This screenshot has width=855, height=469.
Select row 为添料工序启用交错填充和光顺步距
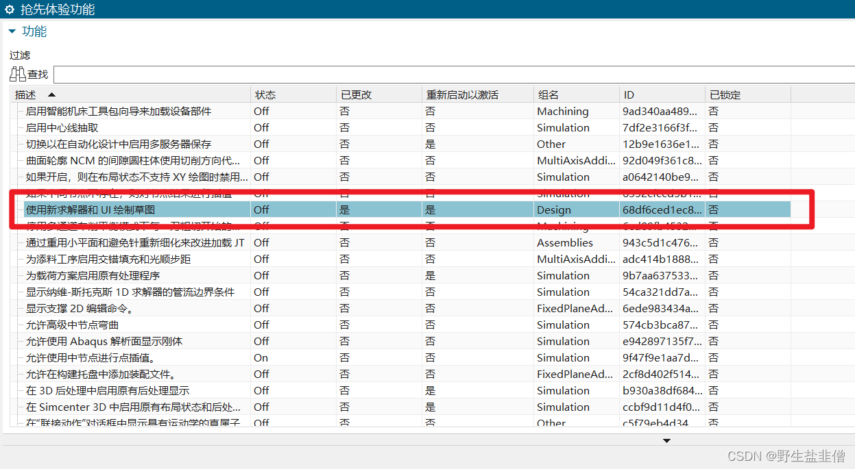pos(400,259)
